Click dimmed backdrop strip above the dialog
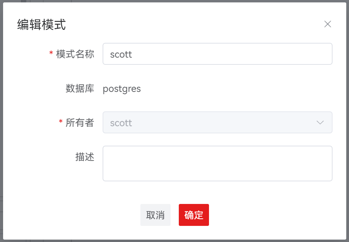Viewport: 349px width, 242px height. pos(174,1)
